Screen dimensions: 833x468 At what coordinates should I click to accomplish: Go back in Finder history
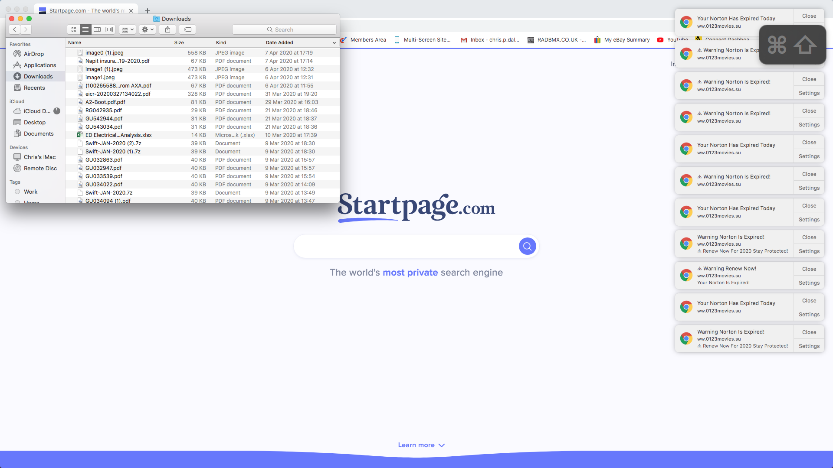(x=15, y=29)
